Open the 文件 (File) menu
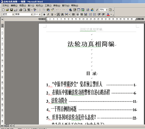The height and width of the screenshot is (129, 145). click(6, 6)
